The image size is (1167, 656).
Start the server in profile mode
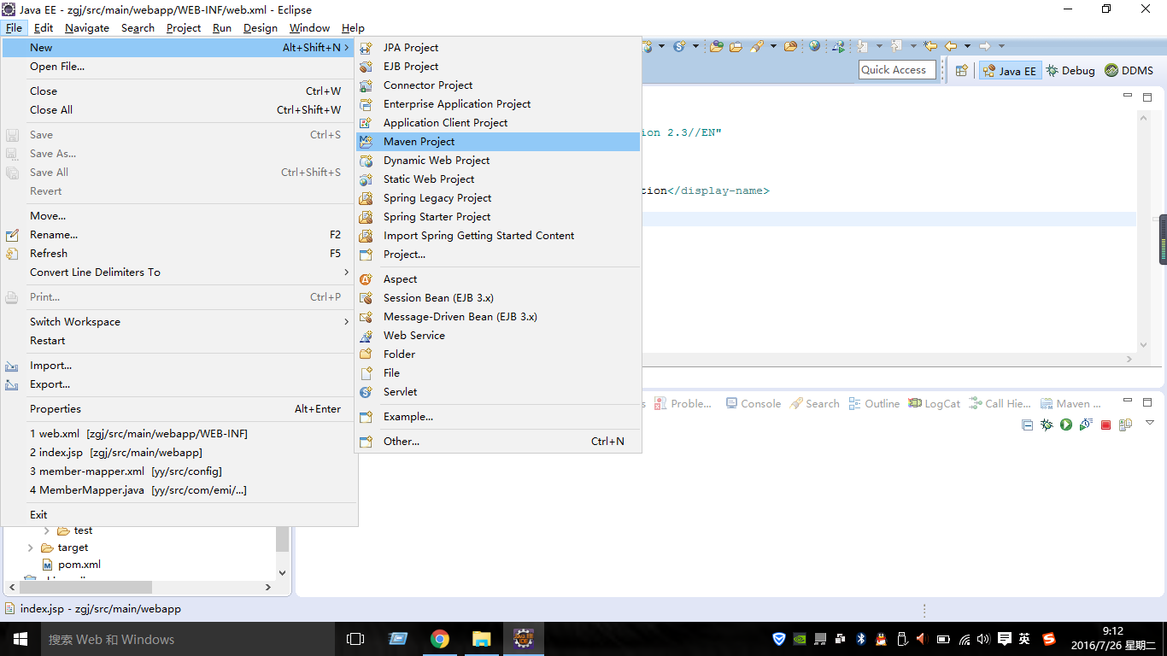point(1086,425)
